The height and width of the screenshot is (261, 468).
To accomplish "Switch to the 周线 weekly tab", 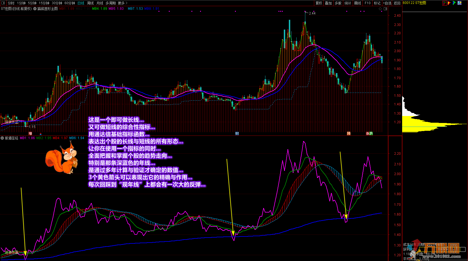I will 90,3.
